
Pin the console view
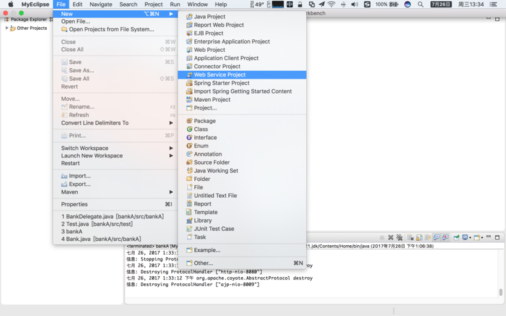click(456, 238)
